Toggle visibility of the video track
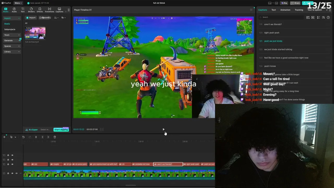The height and width of the screenshot is (188, 334). point(12,173)
